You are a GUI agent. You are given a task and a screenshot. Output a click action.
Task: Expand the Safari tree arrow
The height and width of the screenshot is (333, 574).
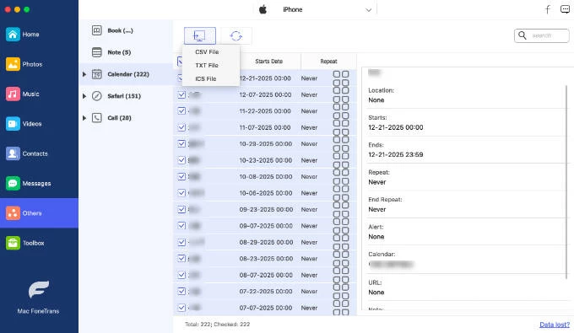click(84, 96)
